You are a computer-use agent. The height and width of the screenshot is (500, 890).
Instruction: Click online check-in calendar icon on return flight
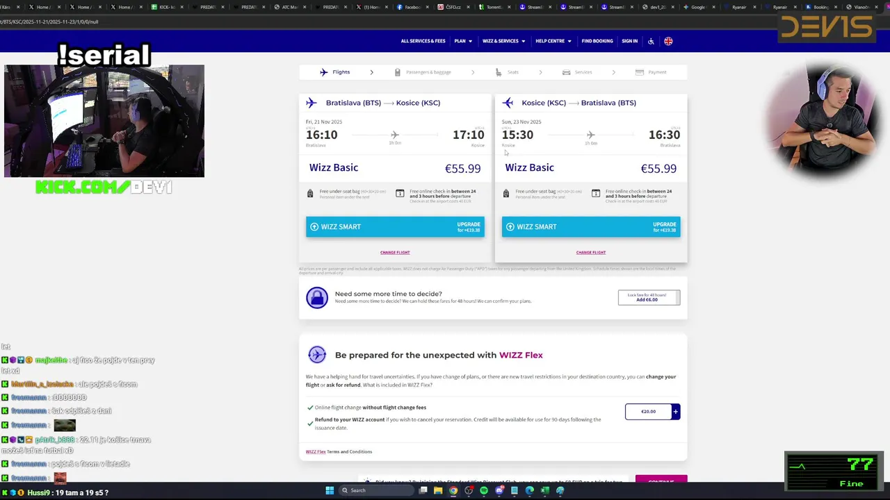click(x=596, y=193)
